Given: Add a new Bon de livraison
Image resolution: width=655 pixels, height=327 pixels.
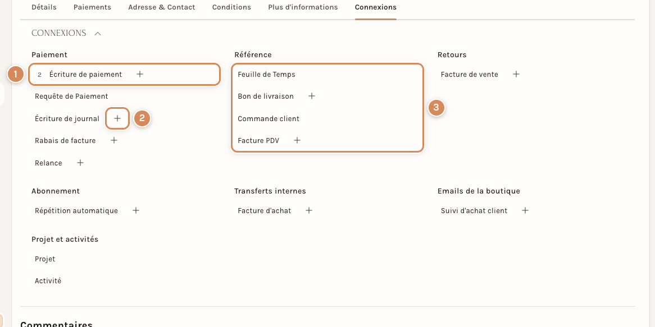Looking at the screenshot, I should coord(312,96).
